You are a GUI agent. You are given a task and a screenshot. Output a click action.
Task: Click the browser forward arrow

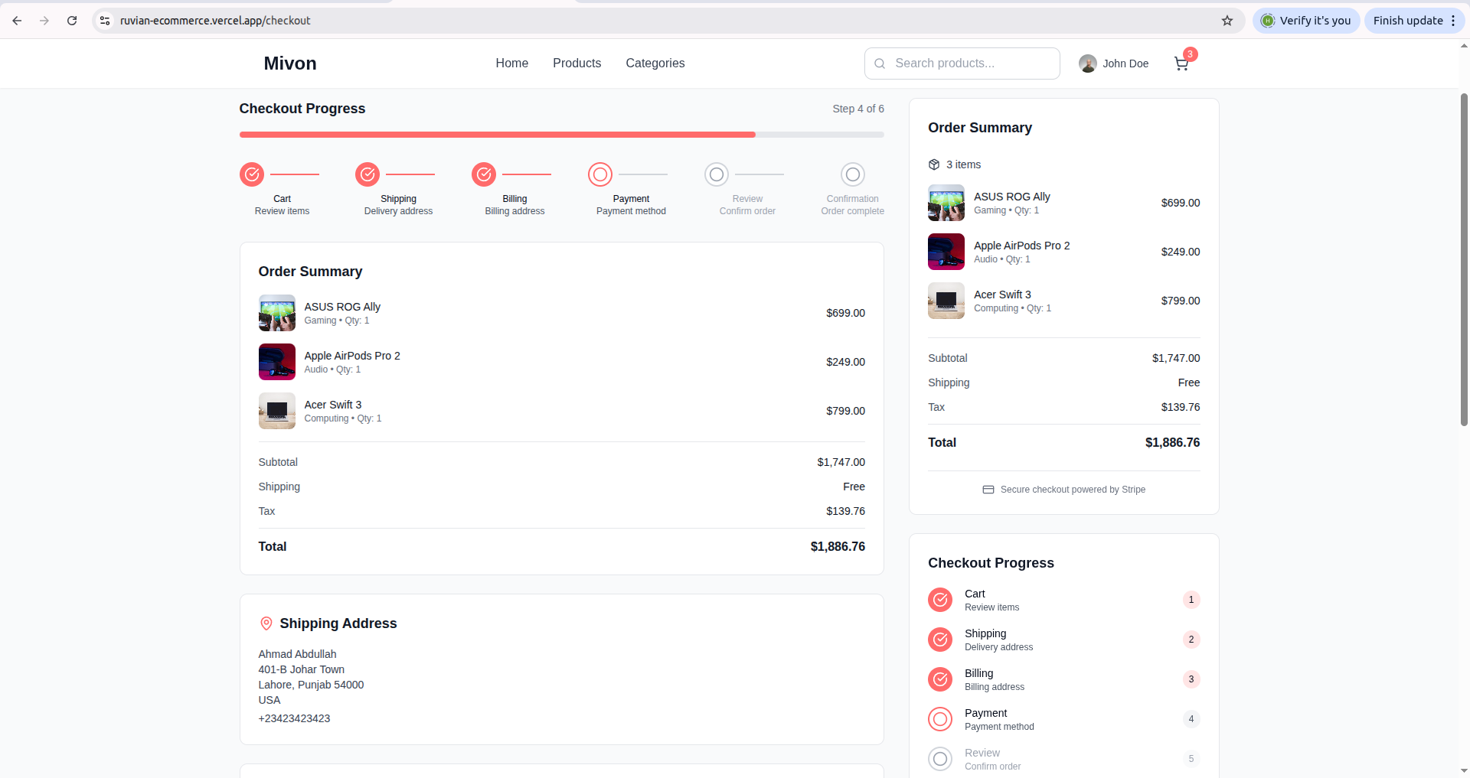44,21
